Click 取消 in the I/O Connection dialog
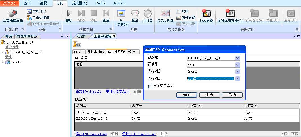 click(x=209, y=95)
